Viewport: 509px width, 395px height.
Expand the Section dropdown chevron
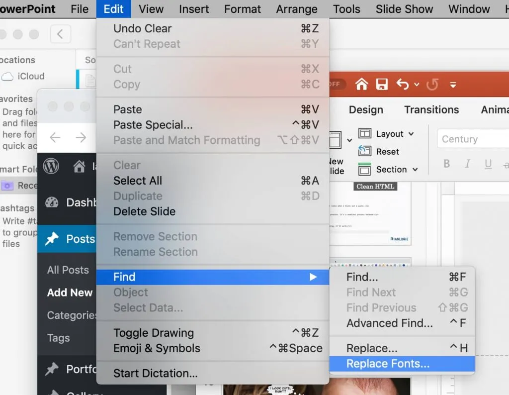(415, 170)
